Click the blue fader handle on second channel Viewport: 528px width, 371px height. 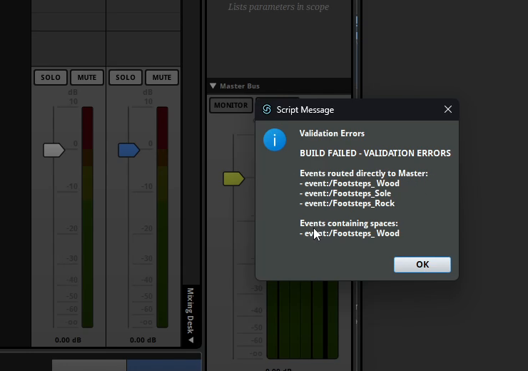point(128,150)
